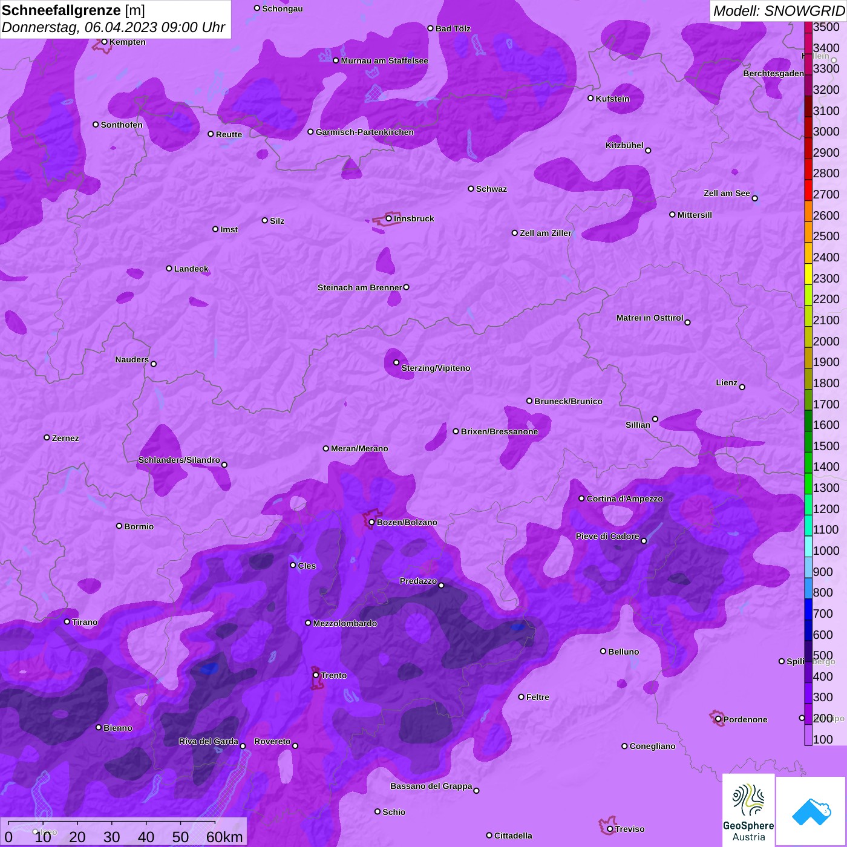The width and height of the screenshot is (847, 847).
Task: Click the Lienz location dot
Action: click(742, 387)
